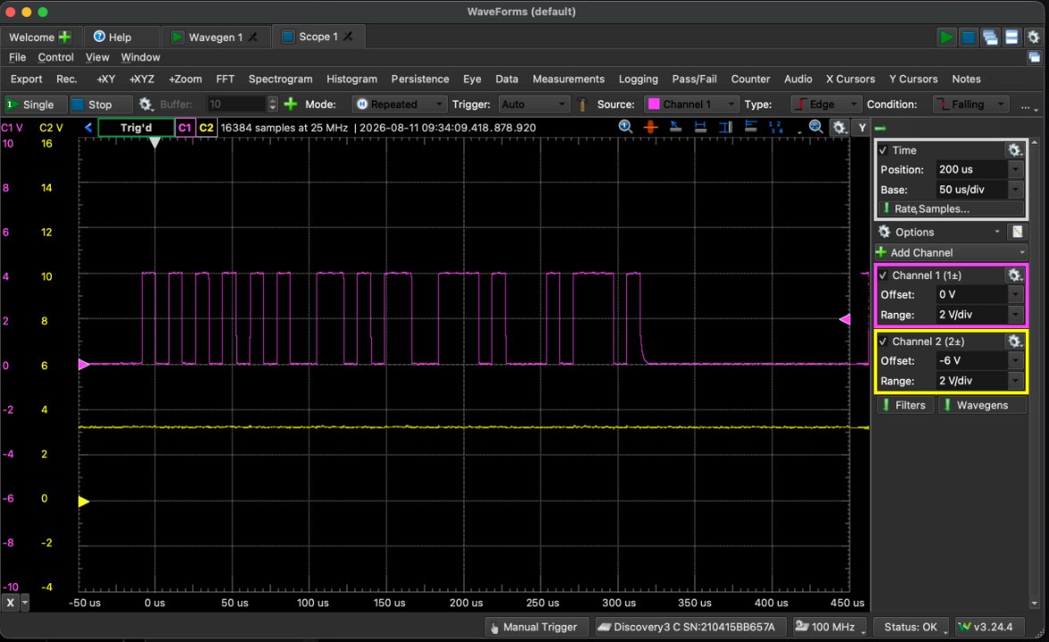Click the free cursor measure icon
The height and width of the screenshot is (642, 1049).
coord(676,127)
